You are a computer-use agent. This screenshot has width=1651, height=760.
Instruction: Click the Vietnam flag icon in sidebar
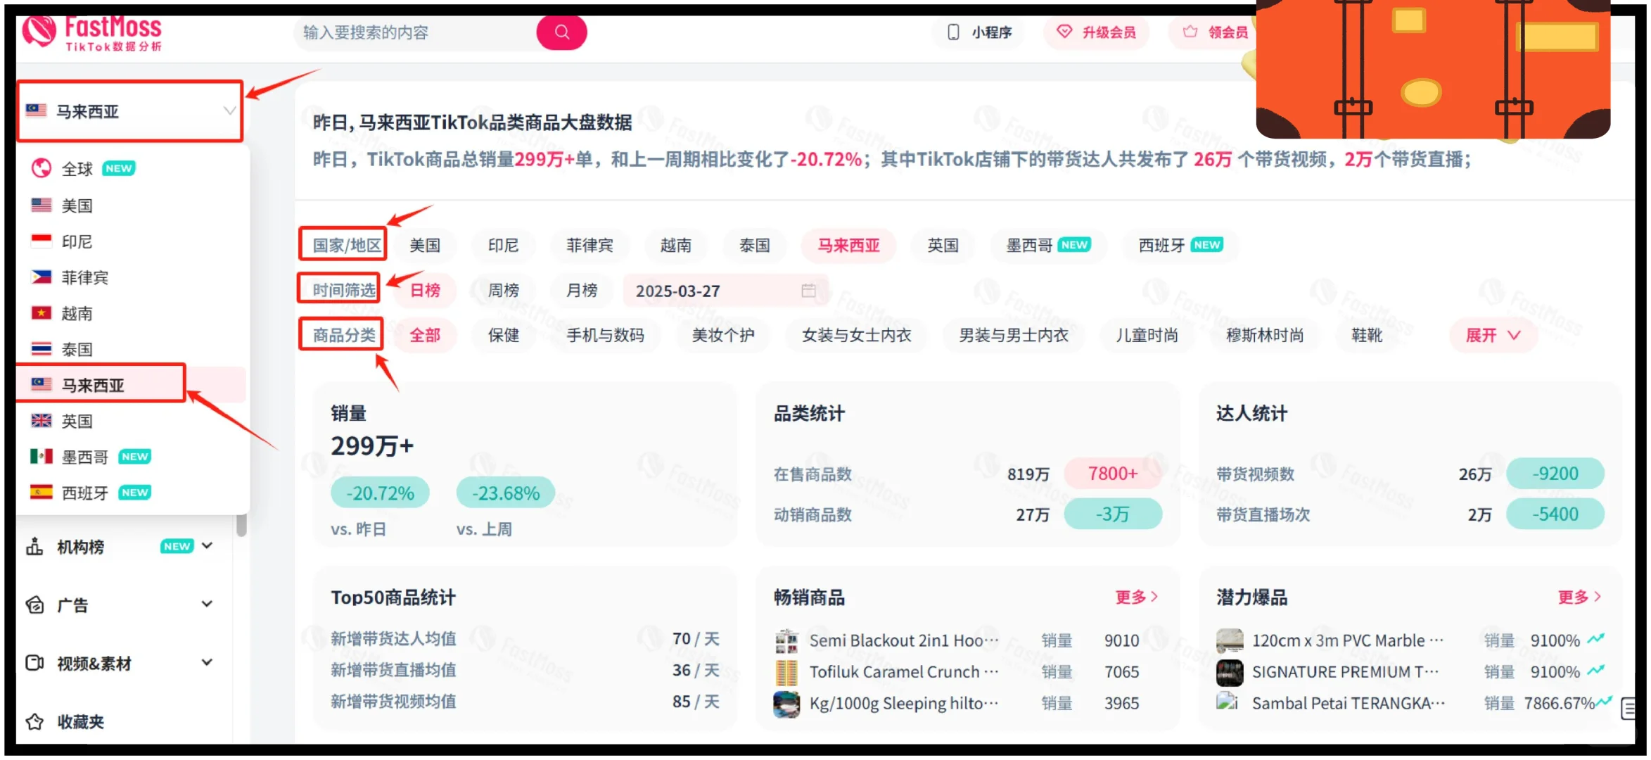pyautogui.click(x=42, y=312)
